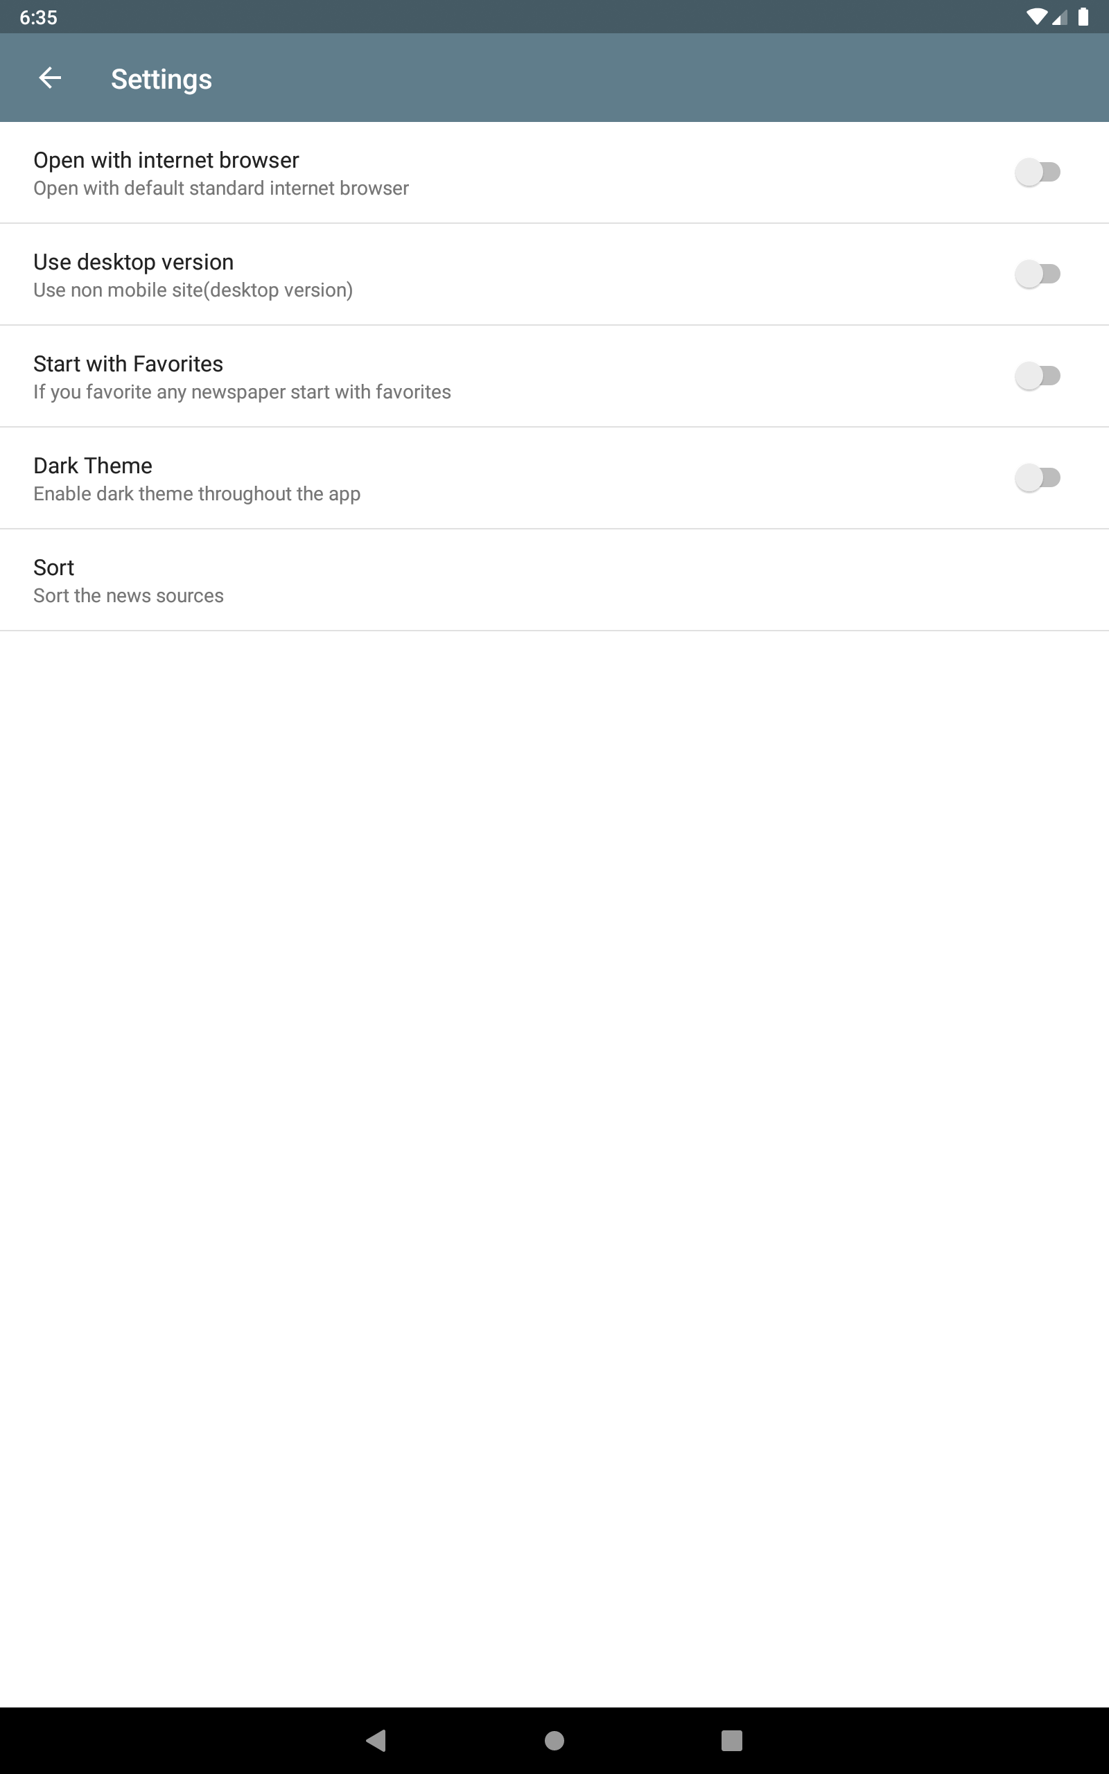1109x1774 pixels.
Task: Click the 'Settings' header title
Action: (161, 79)
